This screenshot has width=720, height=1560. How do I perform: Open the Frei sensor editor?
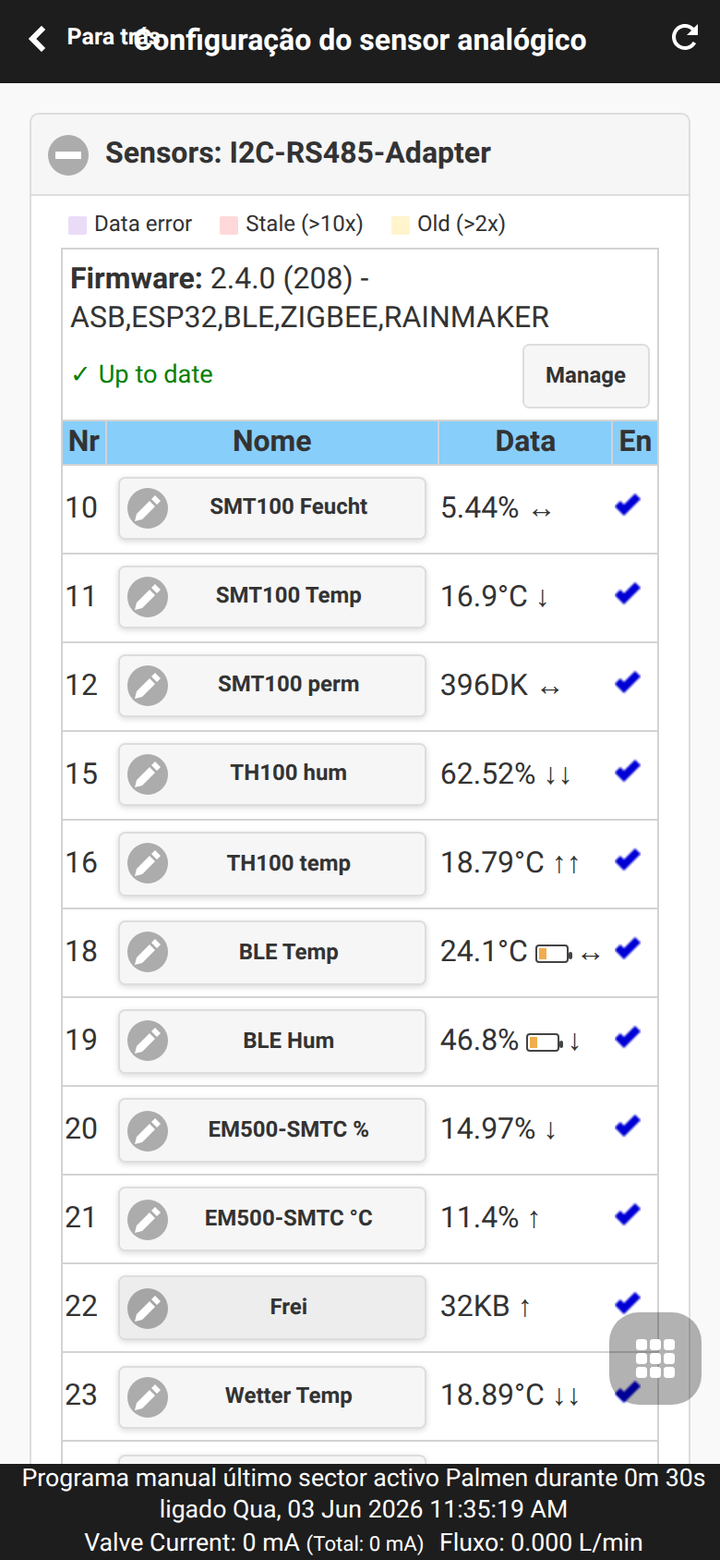pyautogui.click(x=271, y=1307)
